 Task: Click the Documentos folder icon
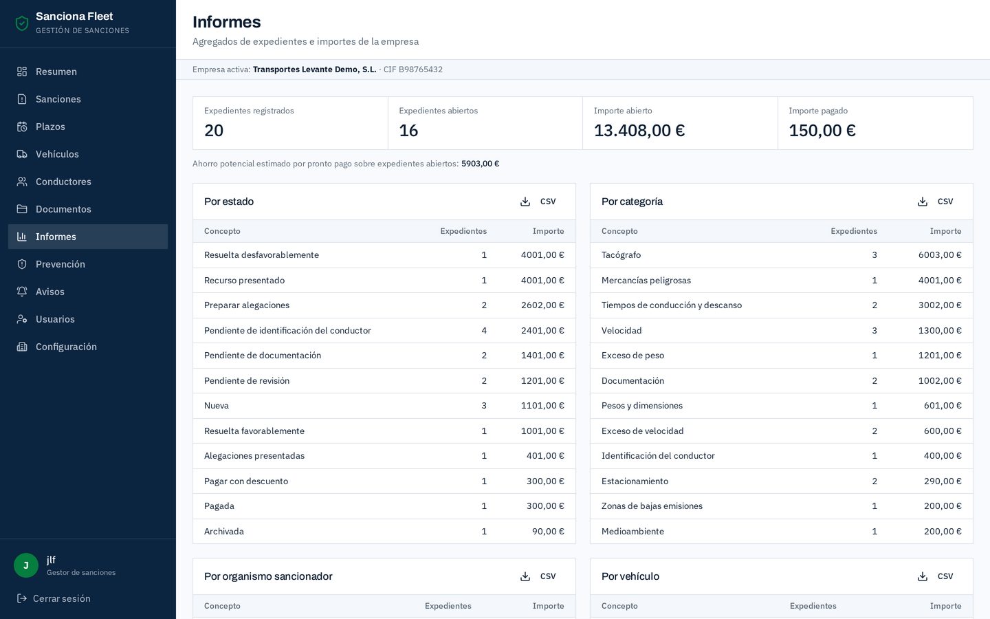pos(22,209)
